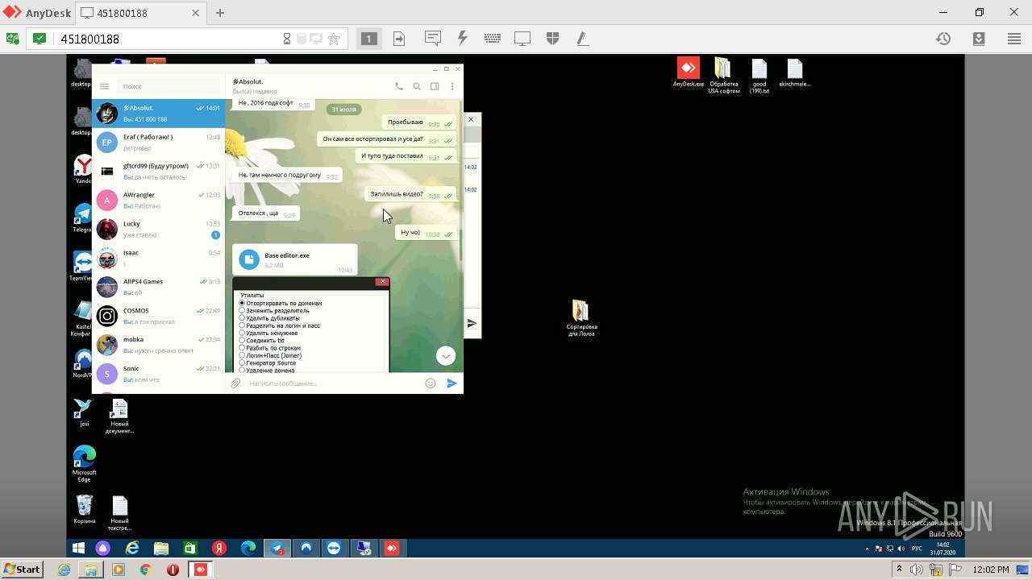The image size is (1032, 580).
Task: Click the Telegram send message arrow
Action: [x=452, y=383]
